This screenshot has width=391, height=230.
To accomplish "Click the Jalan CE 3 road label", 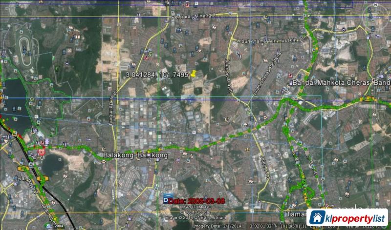I will click(x=265, y=167).
